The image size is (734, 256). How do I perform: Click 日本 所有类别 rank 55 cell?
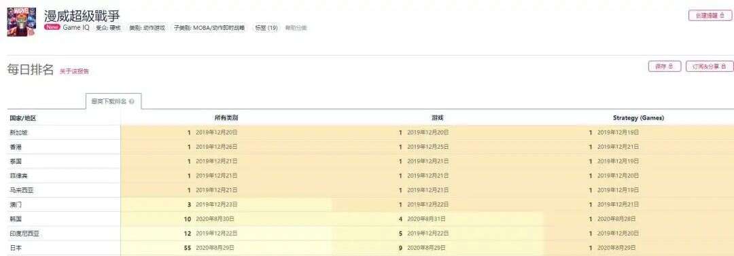(226, 248)
